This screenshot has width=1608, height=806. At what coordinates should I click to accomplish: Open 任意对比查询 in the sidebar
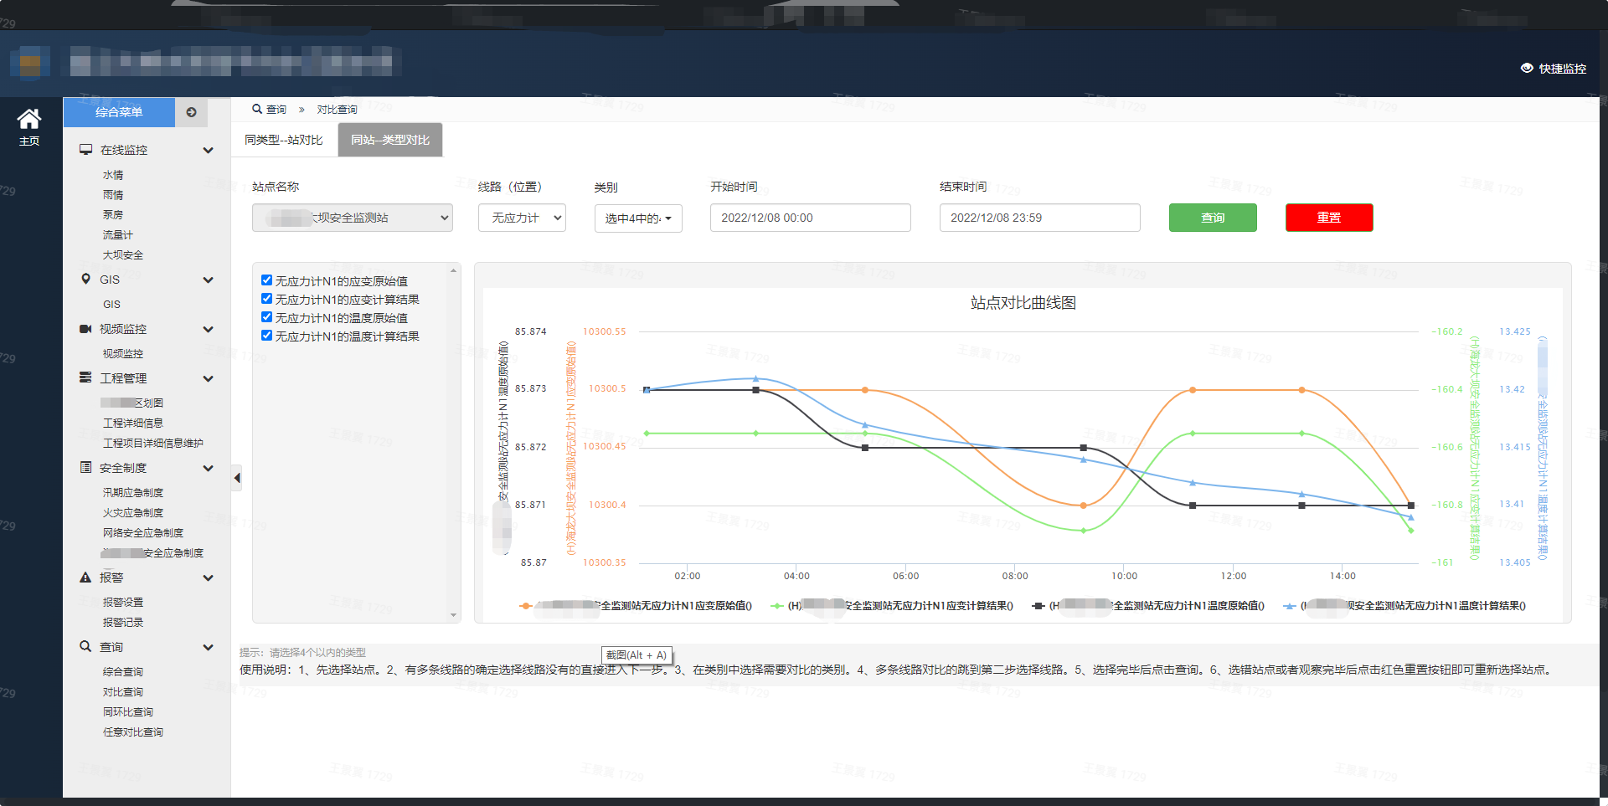[133, 732]
